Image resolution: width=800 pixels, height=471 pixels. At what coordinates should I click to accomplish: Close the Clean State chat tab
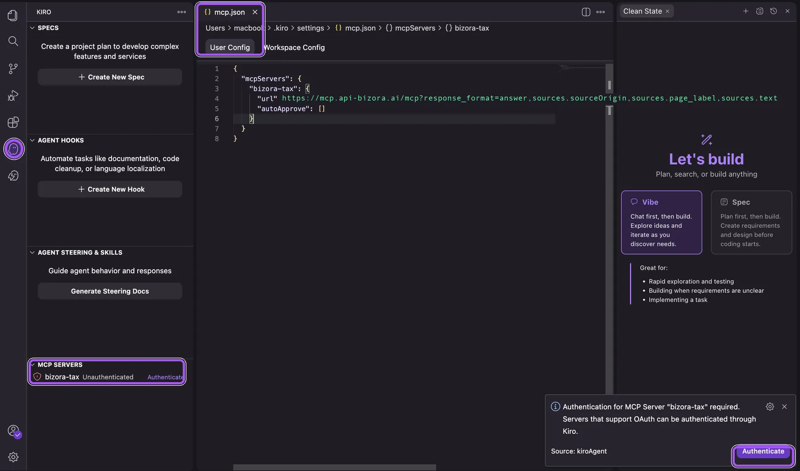[x=667, y=11]
